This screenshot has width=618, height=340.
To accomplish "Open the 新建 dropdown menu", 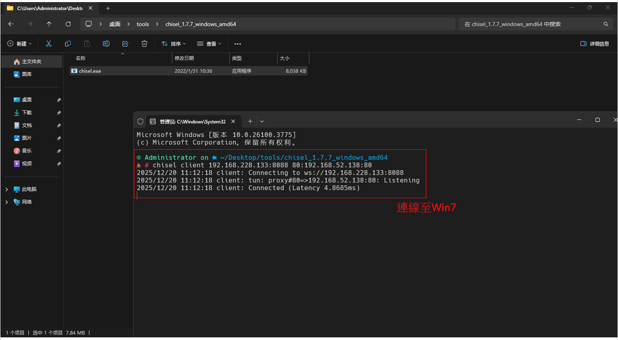I will [19, 44].
